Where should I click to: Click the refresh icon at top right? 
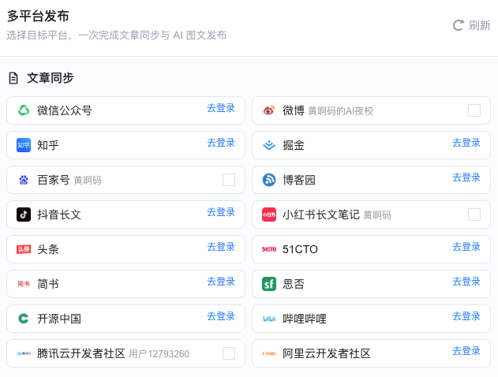pyautogui.click(x=459, y=25)
